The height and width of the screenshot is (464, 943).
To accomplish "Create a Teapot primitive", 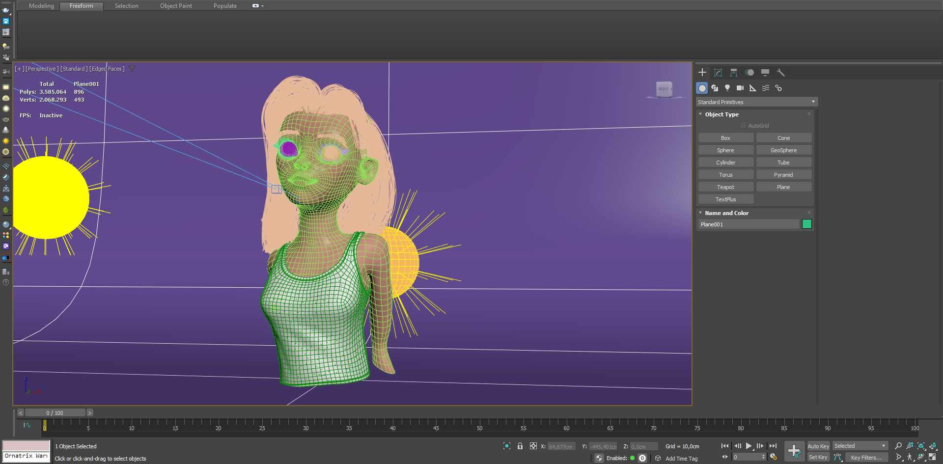I will (725, 187).
